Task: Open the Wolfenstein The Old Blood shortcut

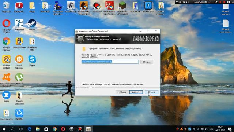Action: tap(110, 8)
